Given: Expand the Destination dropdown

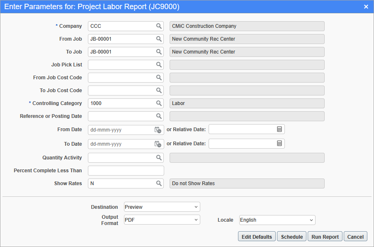Looking at the screenshot, I should pyautogui.click(x=162, y=207).
